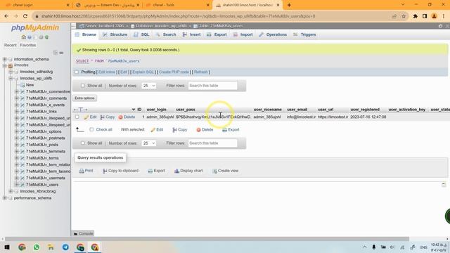Open the Telegram icon in taskbar

point(65,247)
